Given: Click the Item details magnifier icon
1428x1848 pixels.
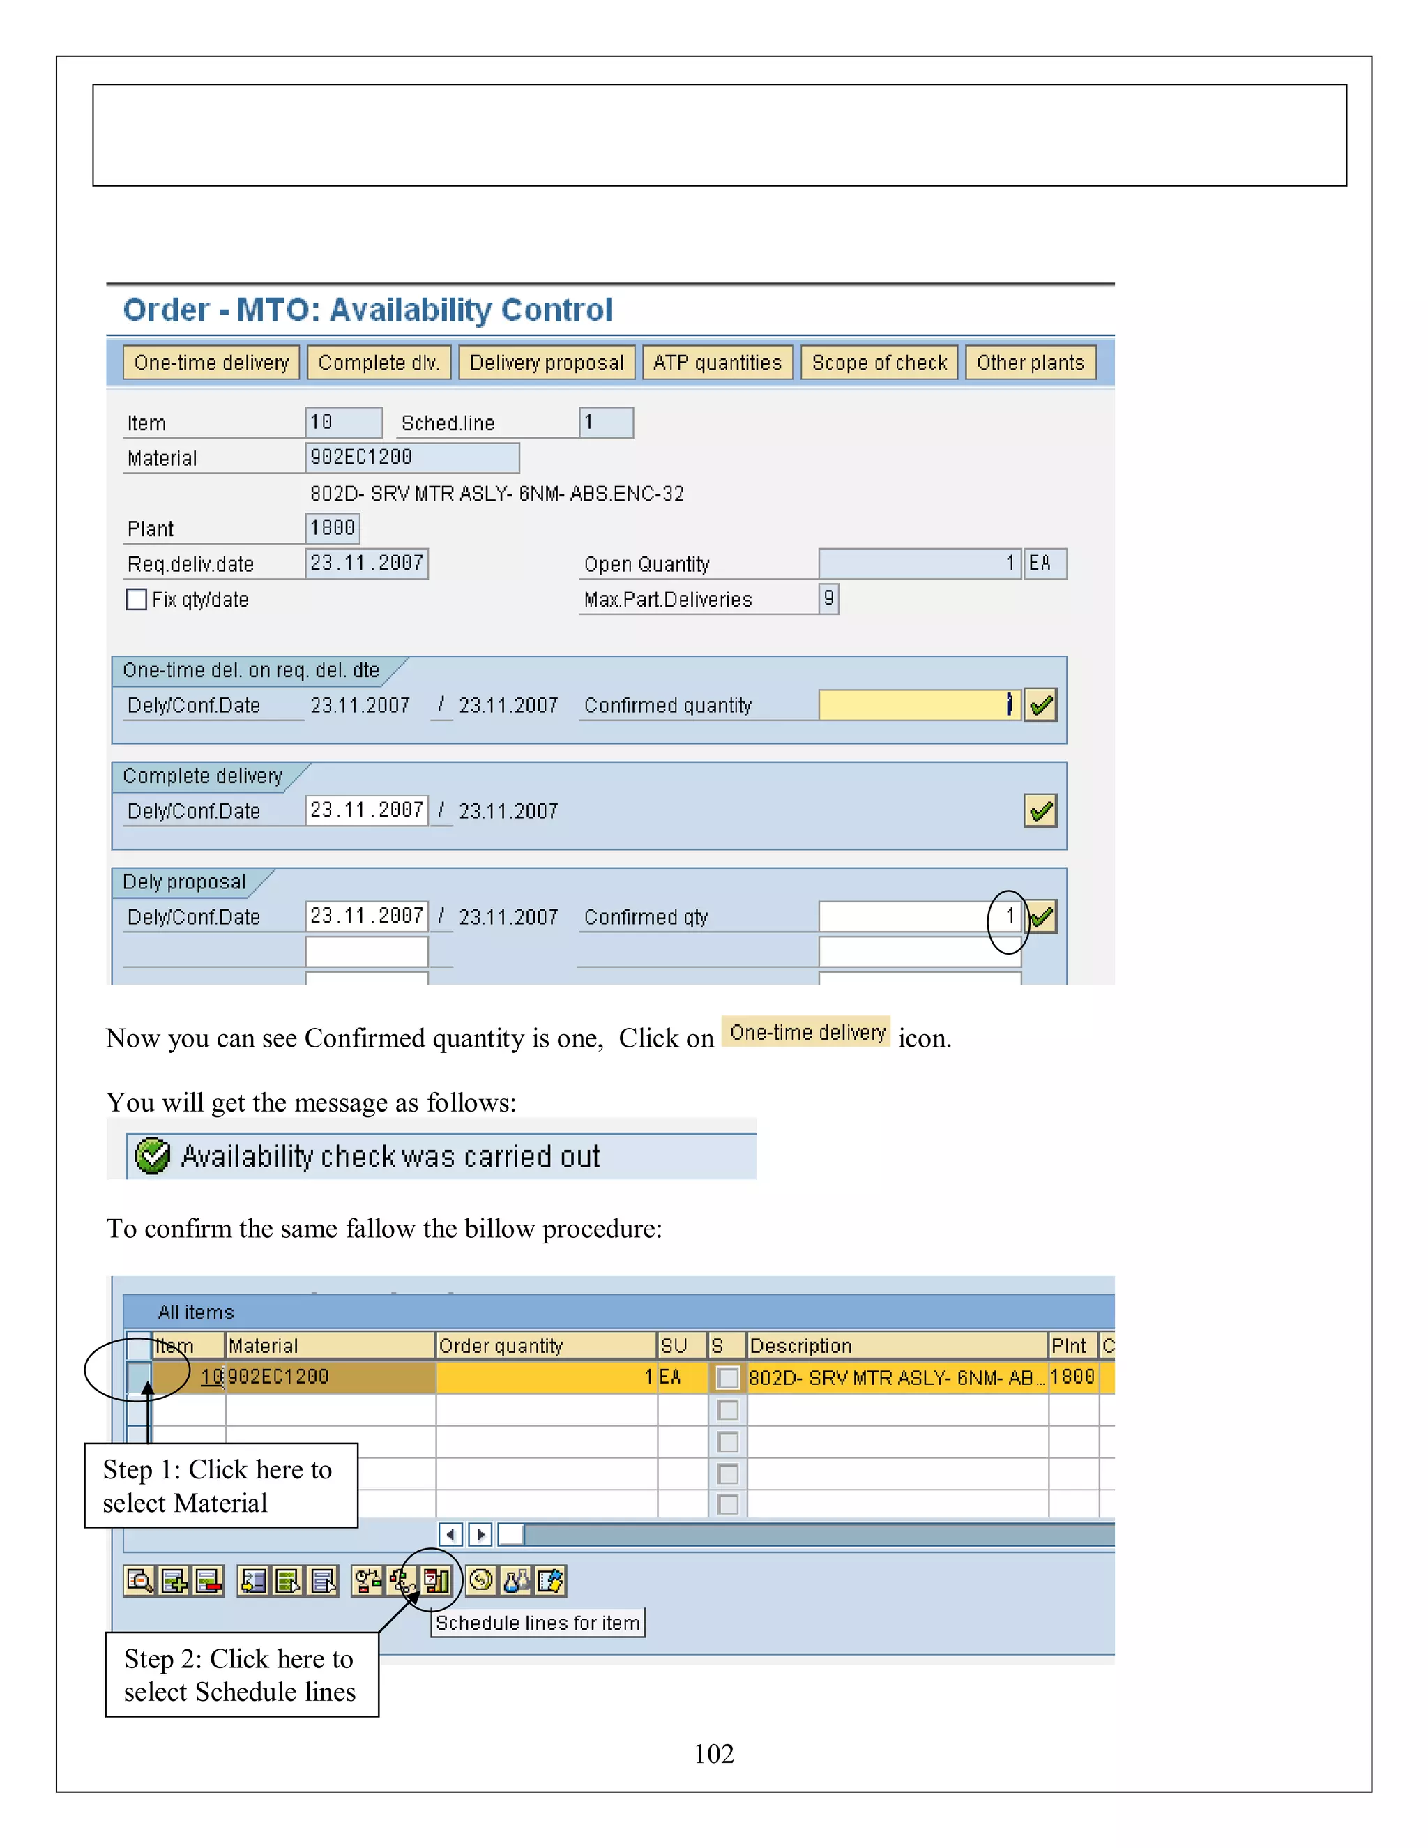Looking at the screenshot, I should tap(139, 1581).
